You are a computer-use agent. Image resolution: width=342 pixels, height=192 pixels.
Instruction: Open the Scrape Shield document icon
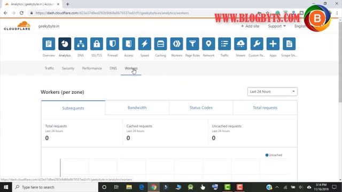[x=289, y=44]
